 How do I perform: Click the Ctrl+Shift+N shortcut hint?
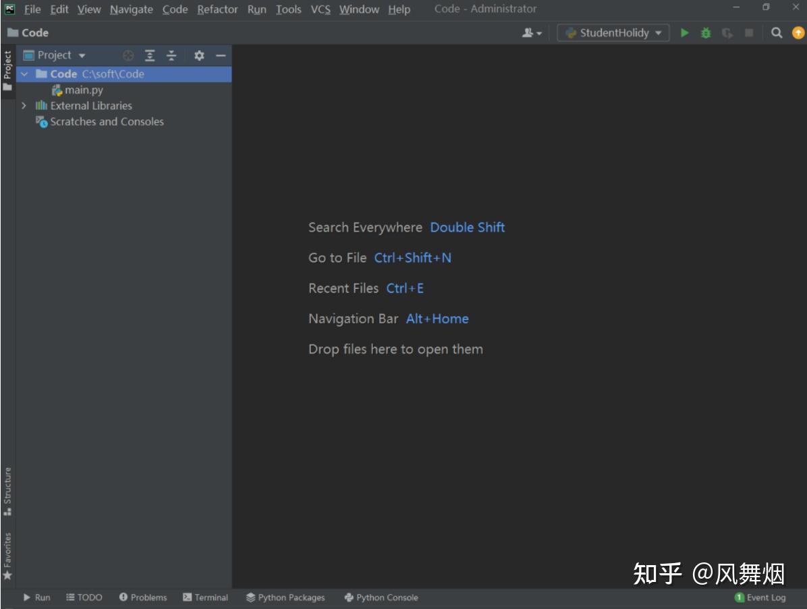(412, 258)
